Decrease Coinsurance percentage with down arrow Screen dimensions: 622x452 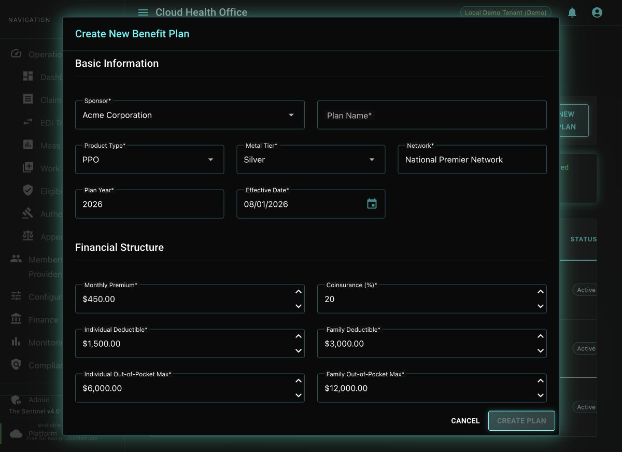tap(541, 306)
